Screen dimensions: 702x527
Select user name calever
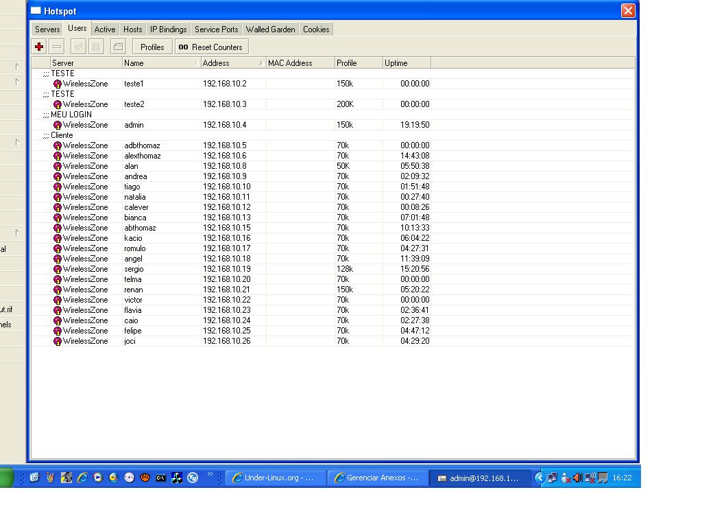click(x=136, y=207)
